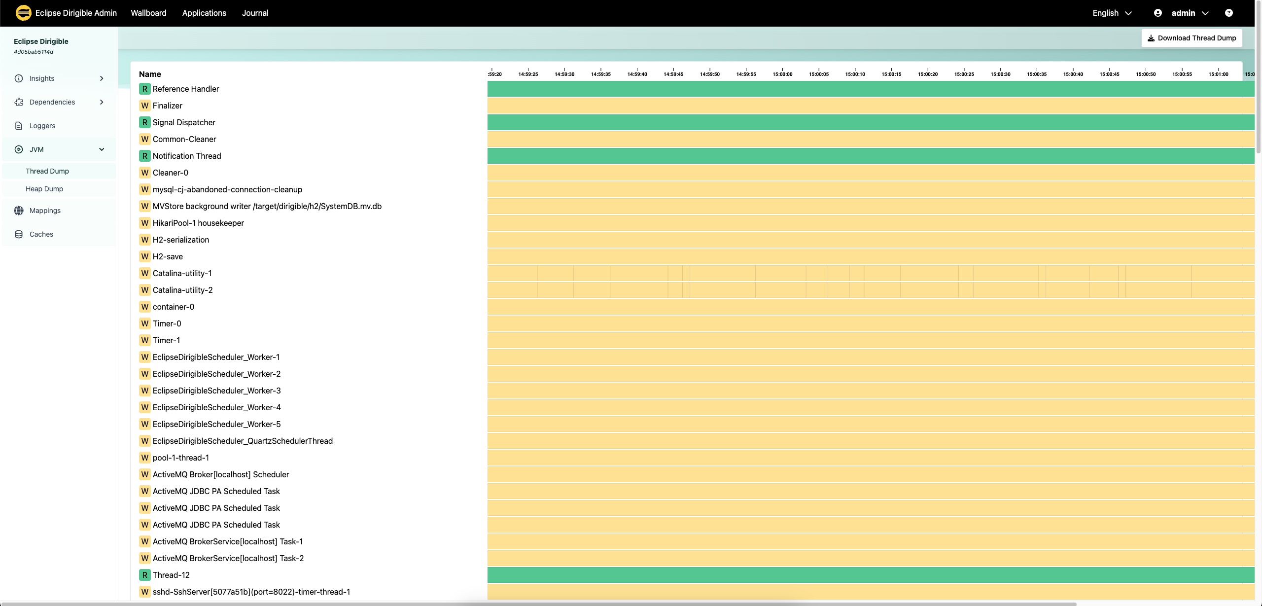The height and width of the screenshot is (606, 1262).
Task: Select the ActiveMQ BrokerService[localhost] Task-2 thread name
Action: [228, 558]
